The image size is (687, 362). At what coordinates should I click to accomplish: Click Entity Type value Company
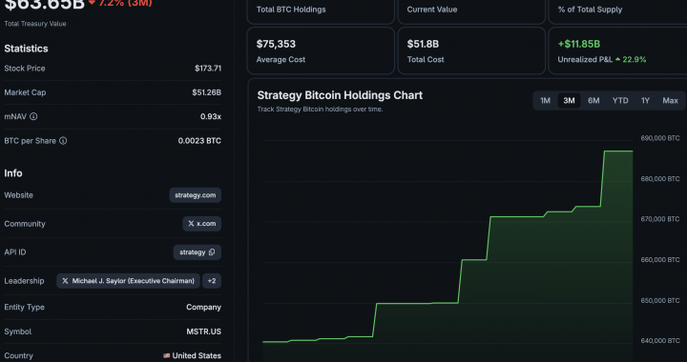pyautogui.click(x=204, y=307)
